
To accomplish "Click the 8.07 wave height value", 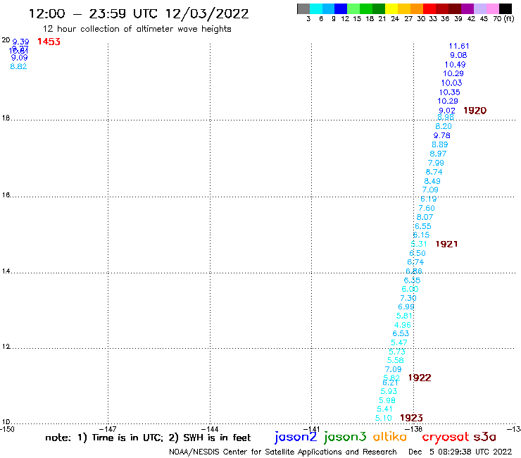I will [x=425, y=217].
